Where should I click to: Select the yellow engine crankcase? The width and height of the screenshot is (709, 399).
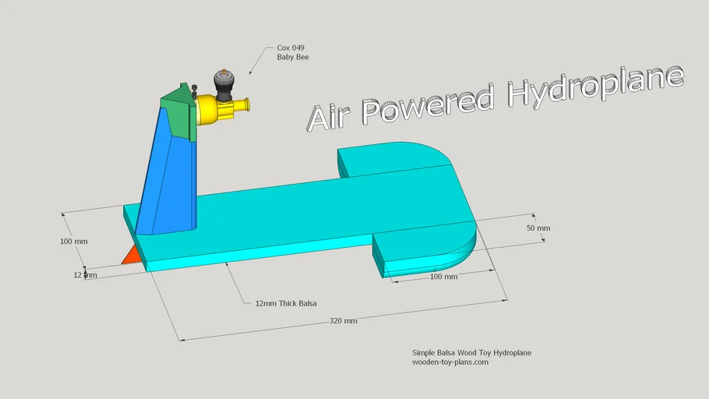tap(210, 110)
